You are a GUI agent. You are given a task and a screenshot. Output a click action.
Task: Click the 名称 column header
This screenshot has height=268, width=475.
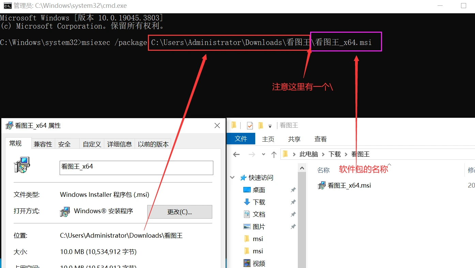[323, 170]
